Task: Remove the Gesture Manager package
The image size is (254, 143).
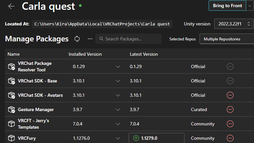Action: coord(230,109)
